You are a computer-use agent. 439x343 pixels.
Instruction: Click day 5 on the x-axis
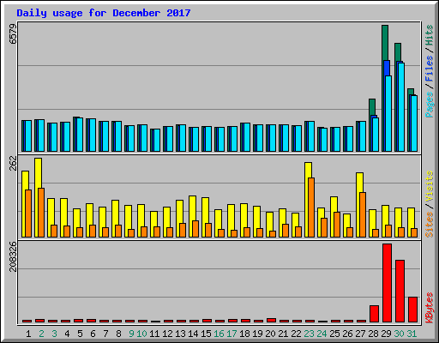tap(80, 334)
